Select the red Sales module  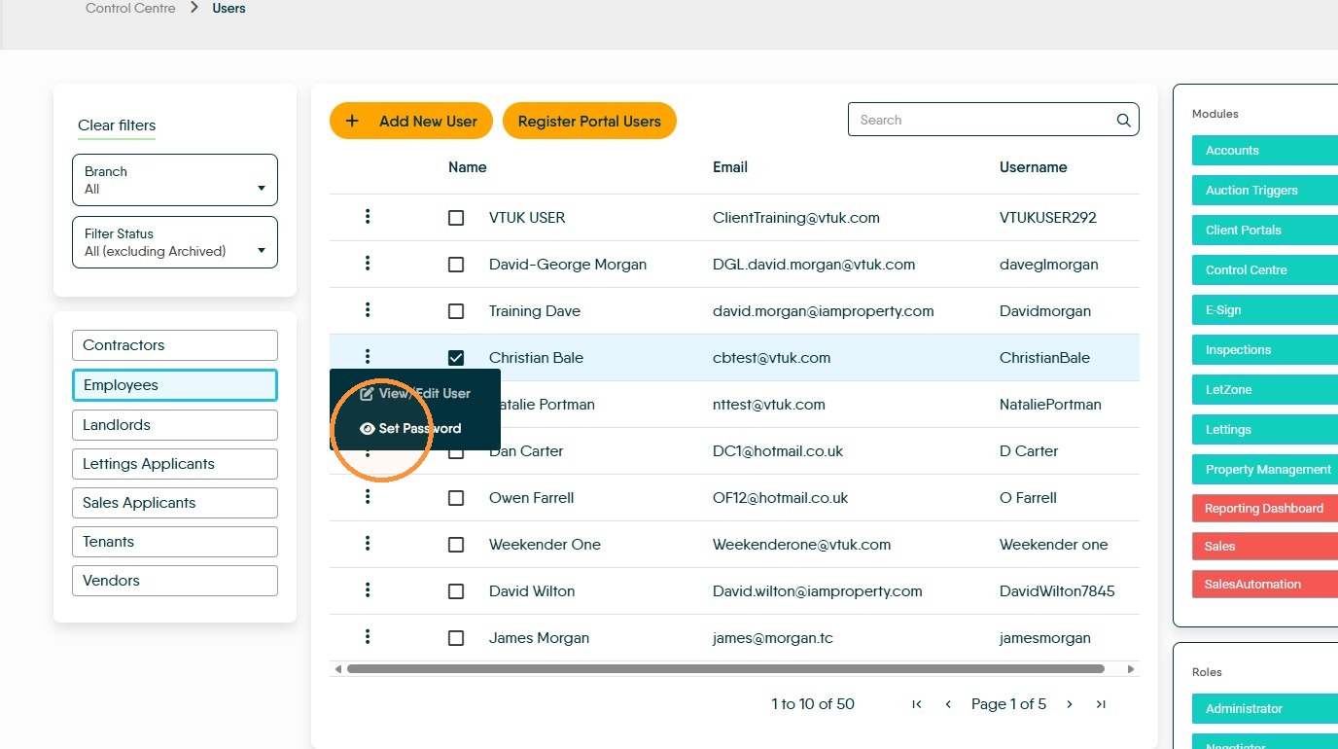tap(1265, 547)
